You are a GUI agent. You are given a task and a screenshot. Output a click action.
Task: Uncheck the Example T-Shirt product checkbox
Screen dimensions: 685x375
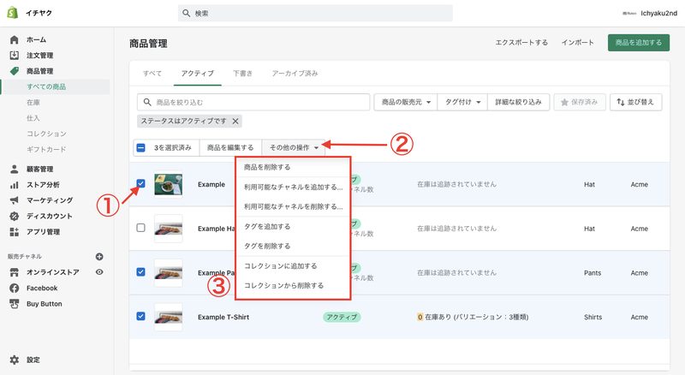click(x=140, y=316)
